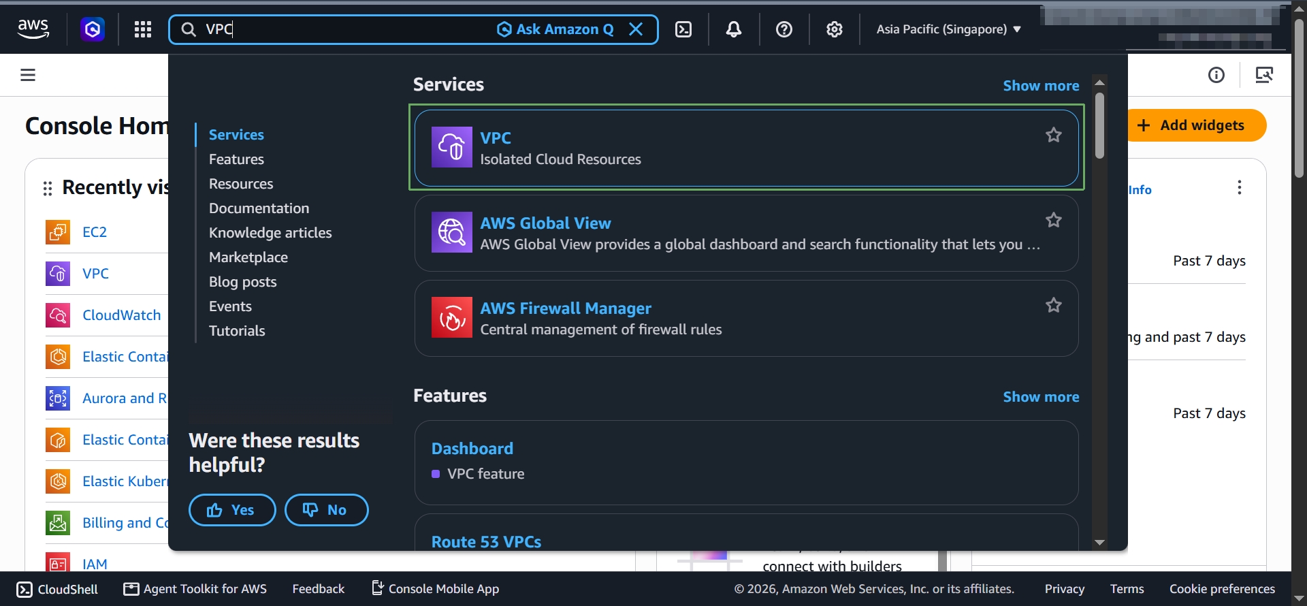1307x606 pixels.
Task: Open the Amazon Q icon in header
Action: (x=93, y=29)
